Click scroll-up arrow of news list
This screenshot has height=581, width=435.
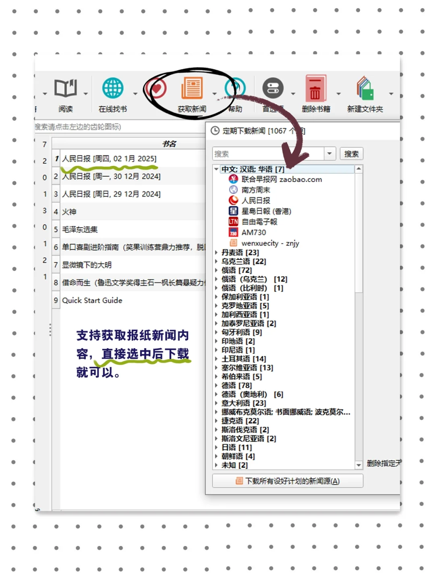[x=358, y=169]
